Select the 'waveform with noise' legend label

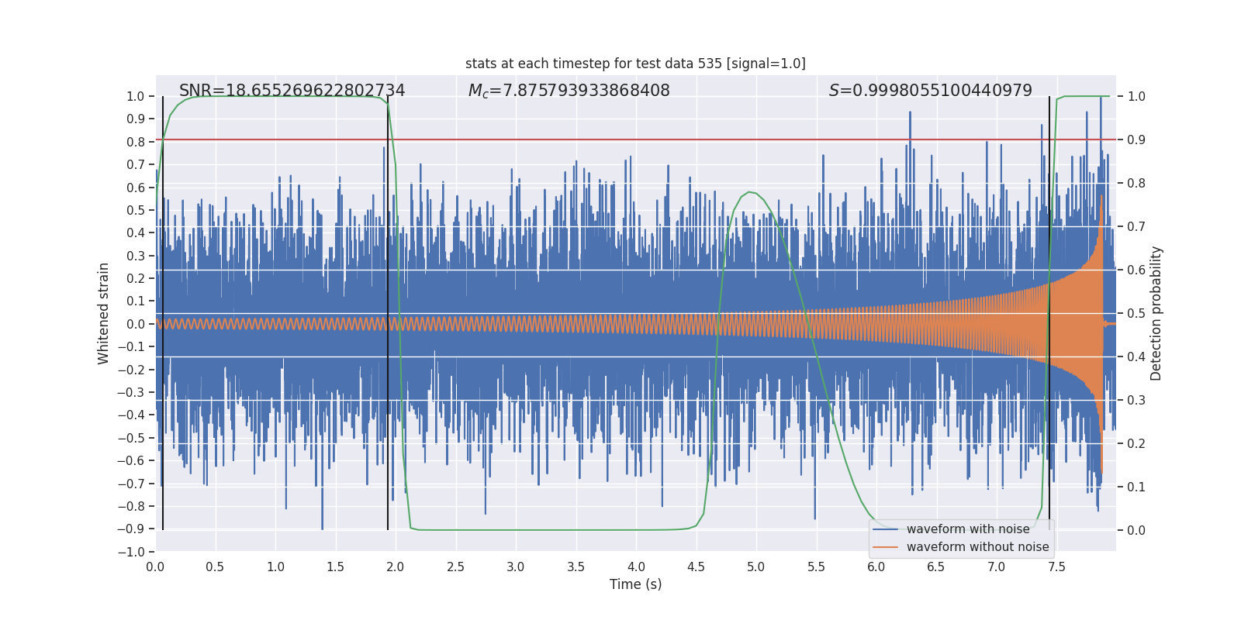pos(968,529)
